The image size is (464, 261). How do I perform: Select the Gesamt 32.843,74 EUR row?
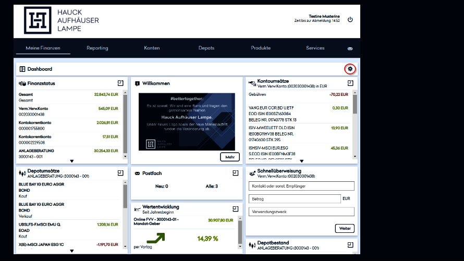pos(68,97)
